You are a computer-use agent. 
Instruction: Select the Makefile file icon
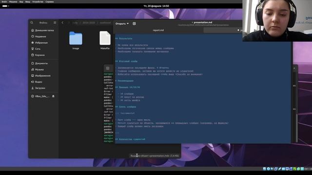(x=105, y=38)
